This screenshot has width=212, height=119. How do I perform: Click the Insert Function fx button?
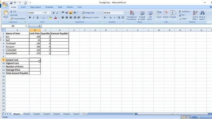(39, 26)
